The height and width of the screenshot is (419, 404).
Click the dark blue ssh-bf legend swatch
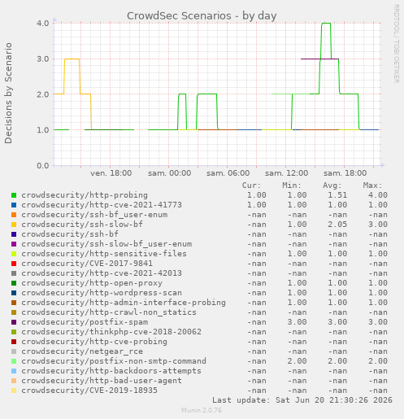14,234
